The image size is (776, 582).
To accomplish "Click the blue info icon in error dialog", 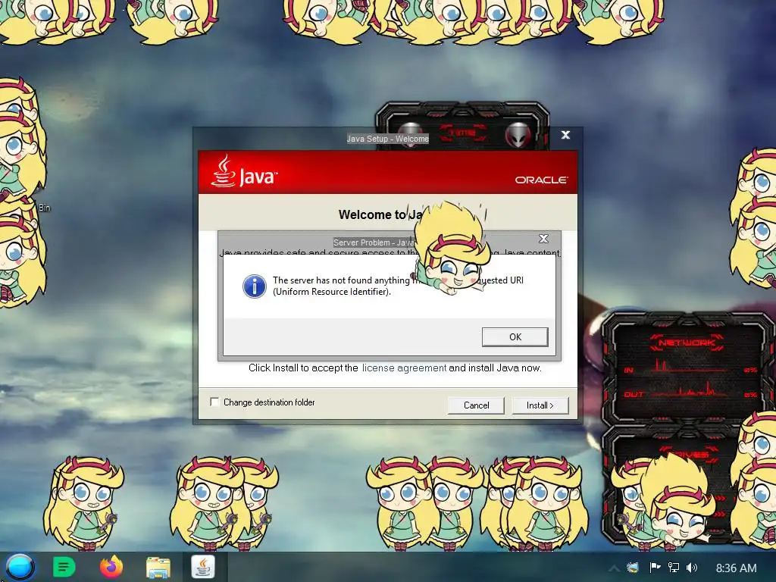I will [255, 286].
